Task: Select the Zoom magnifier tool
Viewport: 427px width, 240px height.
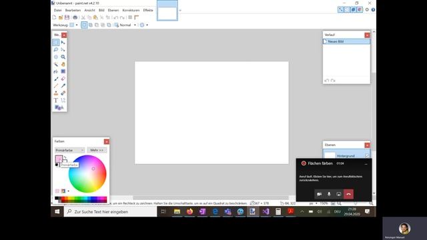Action: (63, 57)
